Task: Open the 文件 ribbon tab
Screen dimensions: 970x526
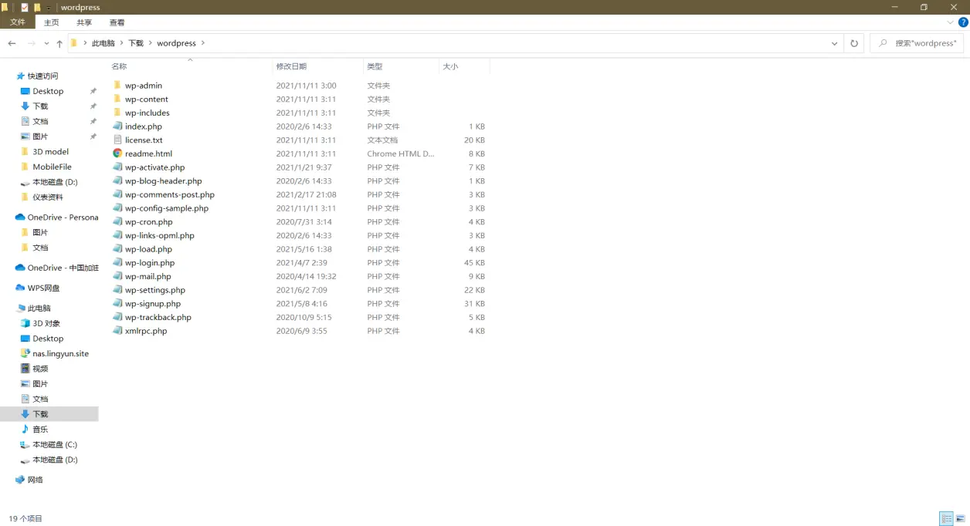Action: [x=17, y=22]
